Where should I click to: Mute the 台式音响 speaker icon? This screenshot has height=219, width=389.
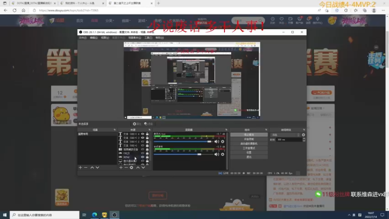[x=216, y=154]
